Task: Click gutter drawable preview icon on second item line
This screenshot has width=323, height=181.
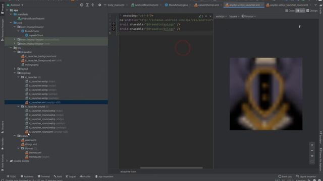Action: coord(114,29)
